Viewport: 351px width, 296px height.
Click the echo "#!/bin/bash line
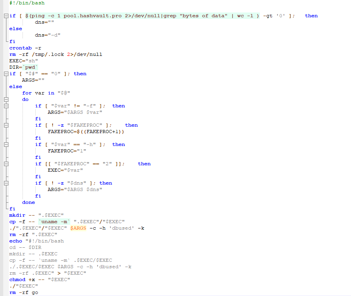pyautogui.click(x=37, y=241)
